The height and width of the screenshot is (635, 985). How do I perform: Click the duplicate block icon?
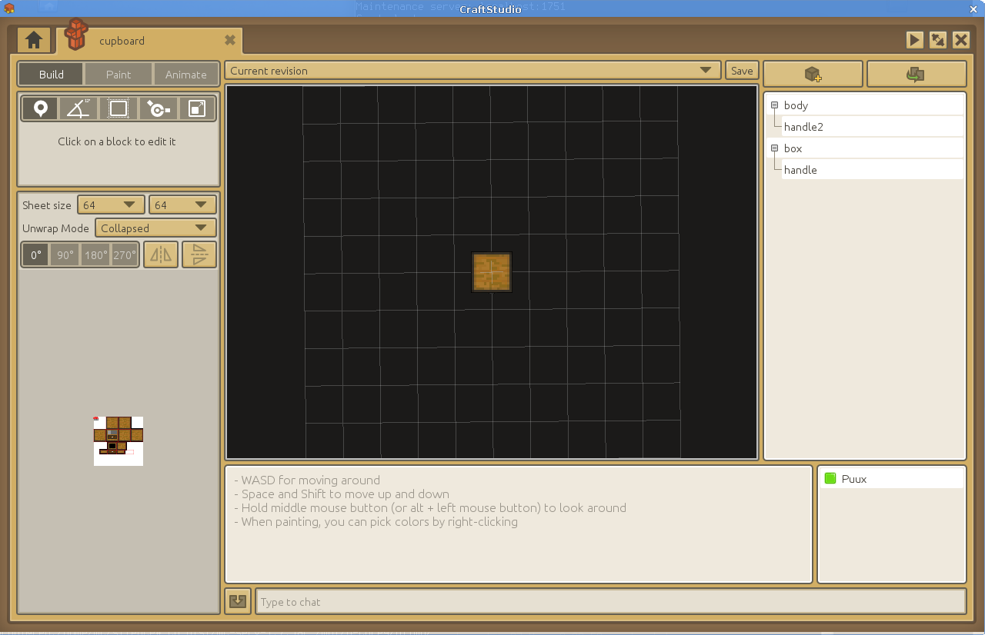click(x=916, y=74)
